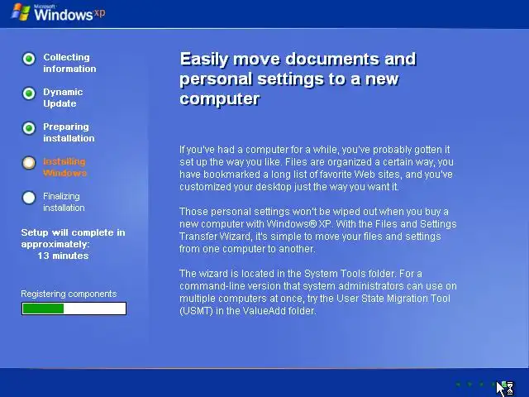Click the orange "Installing Windows" step label
529x397 pixels.
click(64, 167)
